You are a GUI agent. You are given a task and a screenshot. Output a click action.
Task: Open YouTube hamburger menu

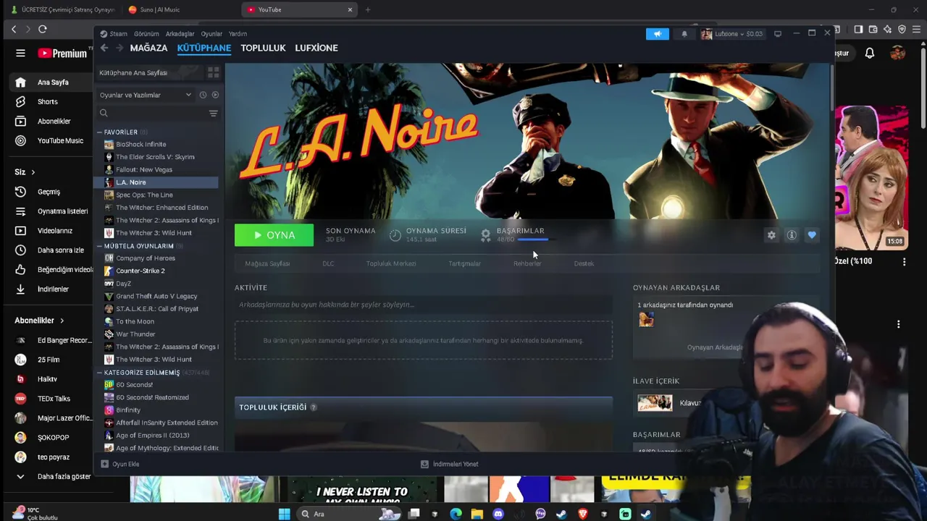(x=20, y=53)
